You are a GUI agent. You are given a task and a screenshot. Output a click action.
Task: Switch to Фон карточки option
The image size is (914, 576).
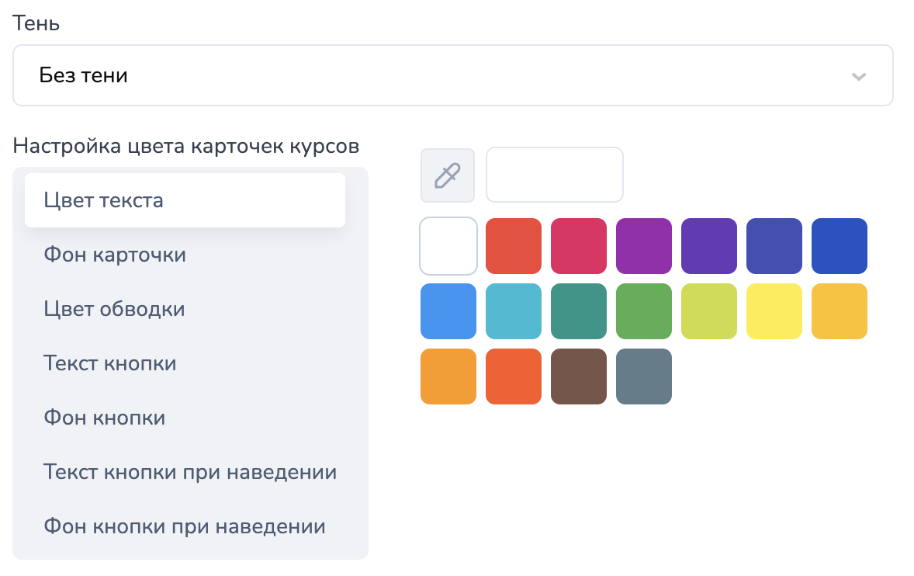click(x=185, y=255)
